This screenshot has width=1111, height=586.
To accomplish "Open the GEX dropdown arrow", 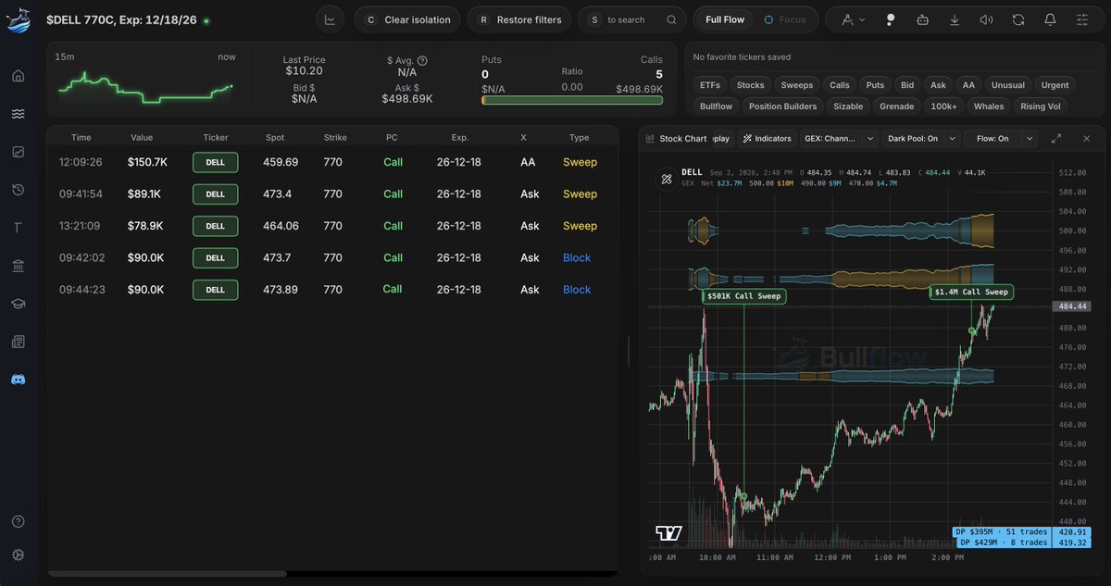I will pos(869,139).
